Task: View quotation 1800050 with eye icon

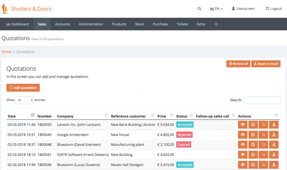Action: (243, 125)
